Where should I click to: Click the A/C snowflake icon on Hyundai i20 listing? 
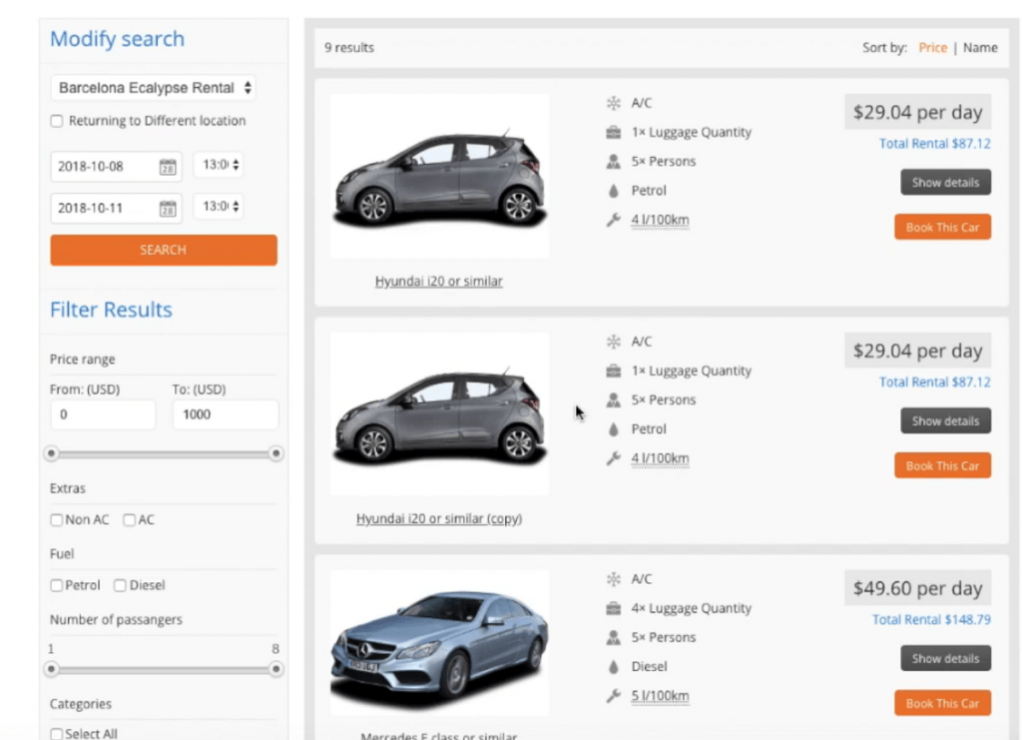pyautogui.click(x=613, y=102)
